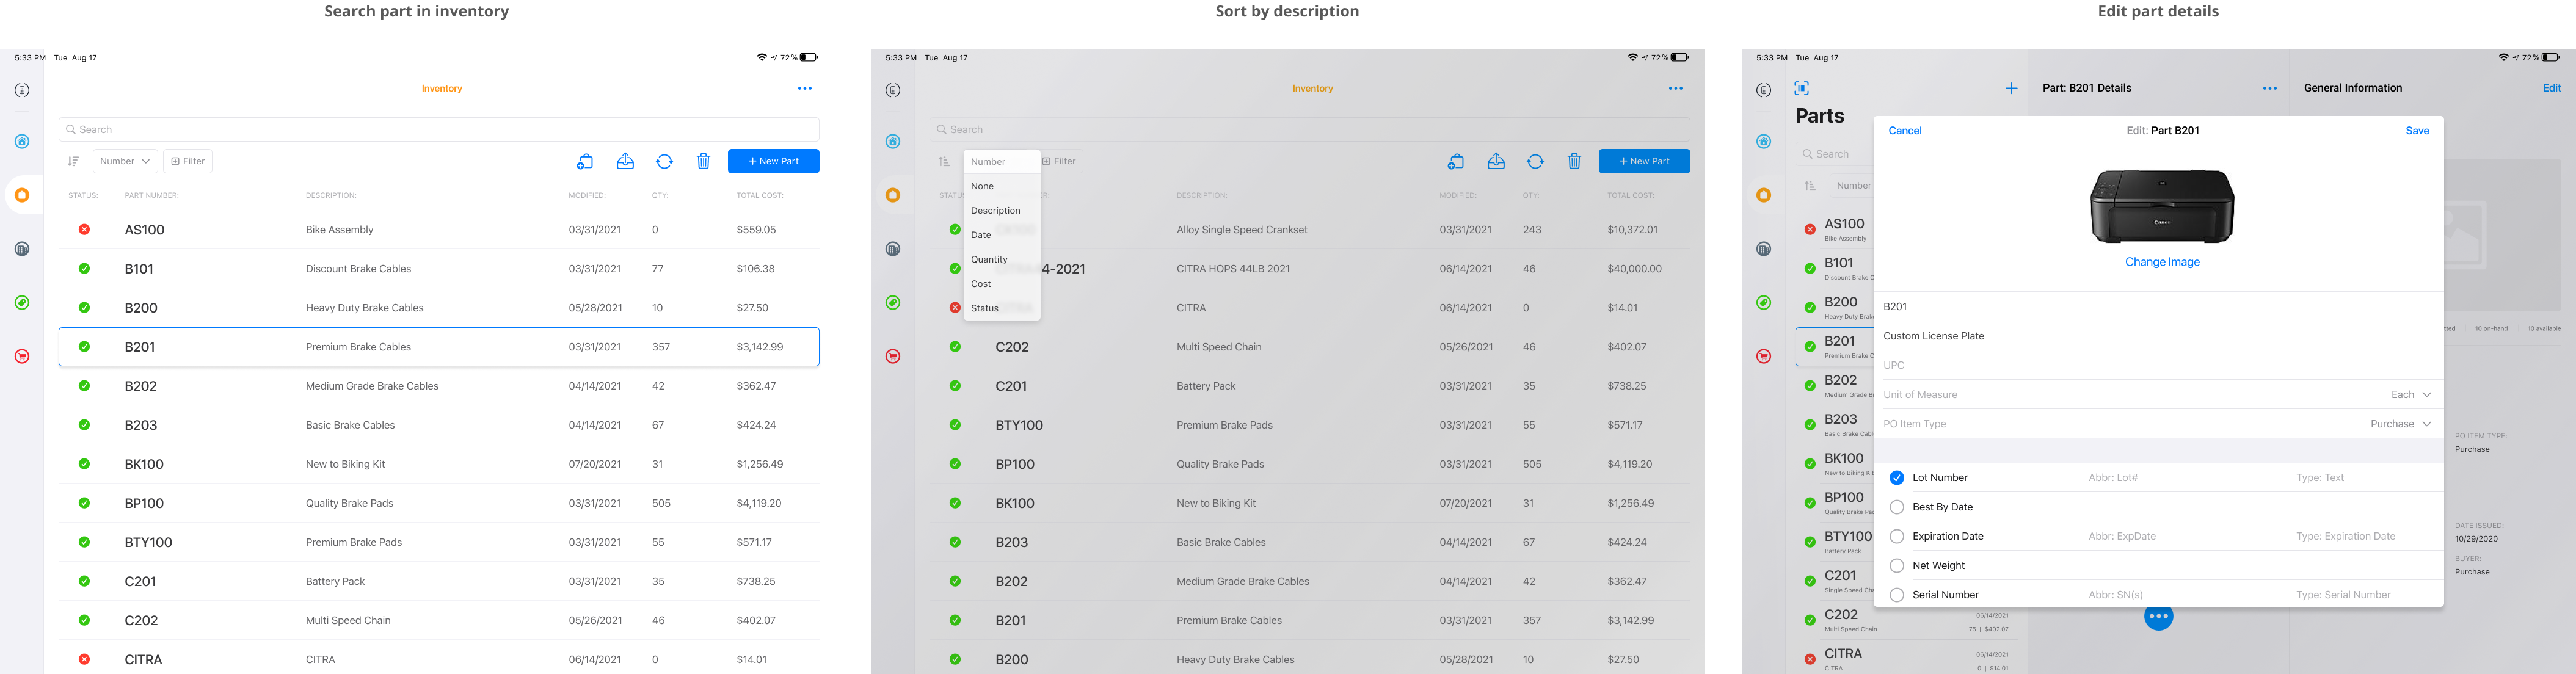Choose Quantity in the sort menu
The width and height of the screenshot is (2576, 674).
[x=989, y=259]
